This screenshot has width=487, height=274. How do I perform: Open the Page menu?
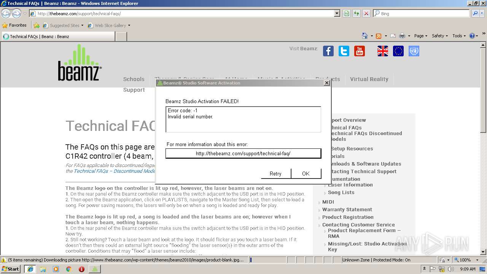pos(421,36)
